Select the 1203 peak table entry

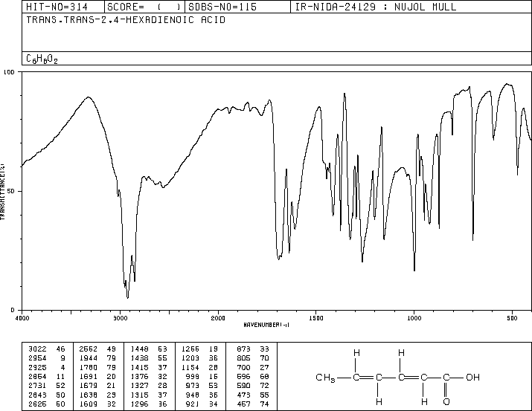[200, 357]
